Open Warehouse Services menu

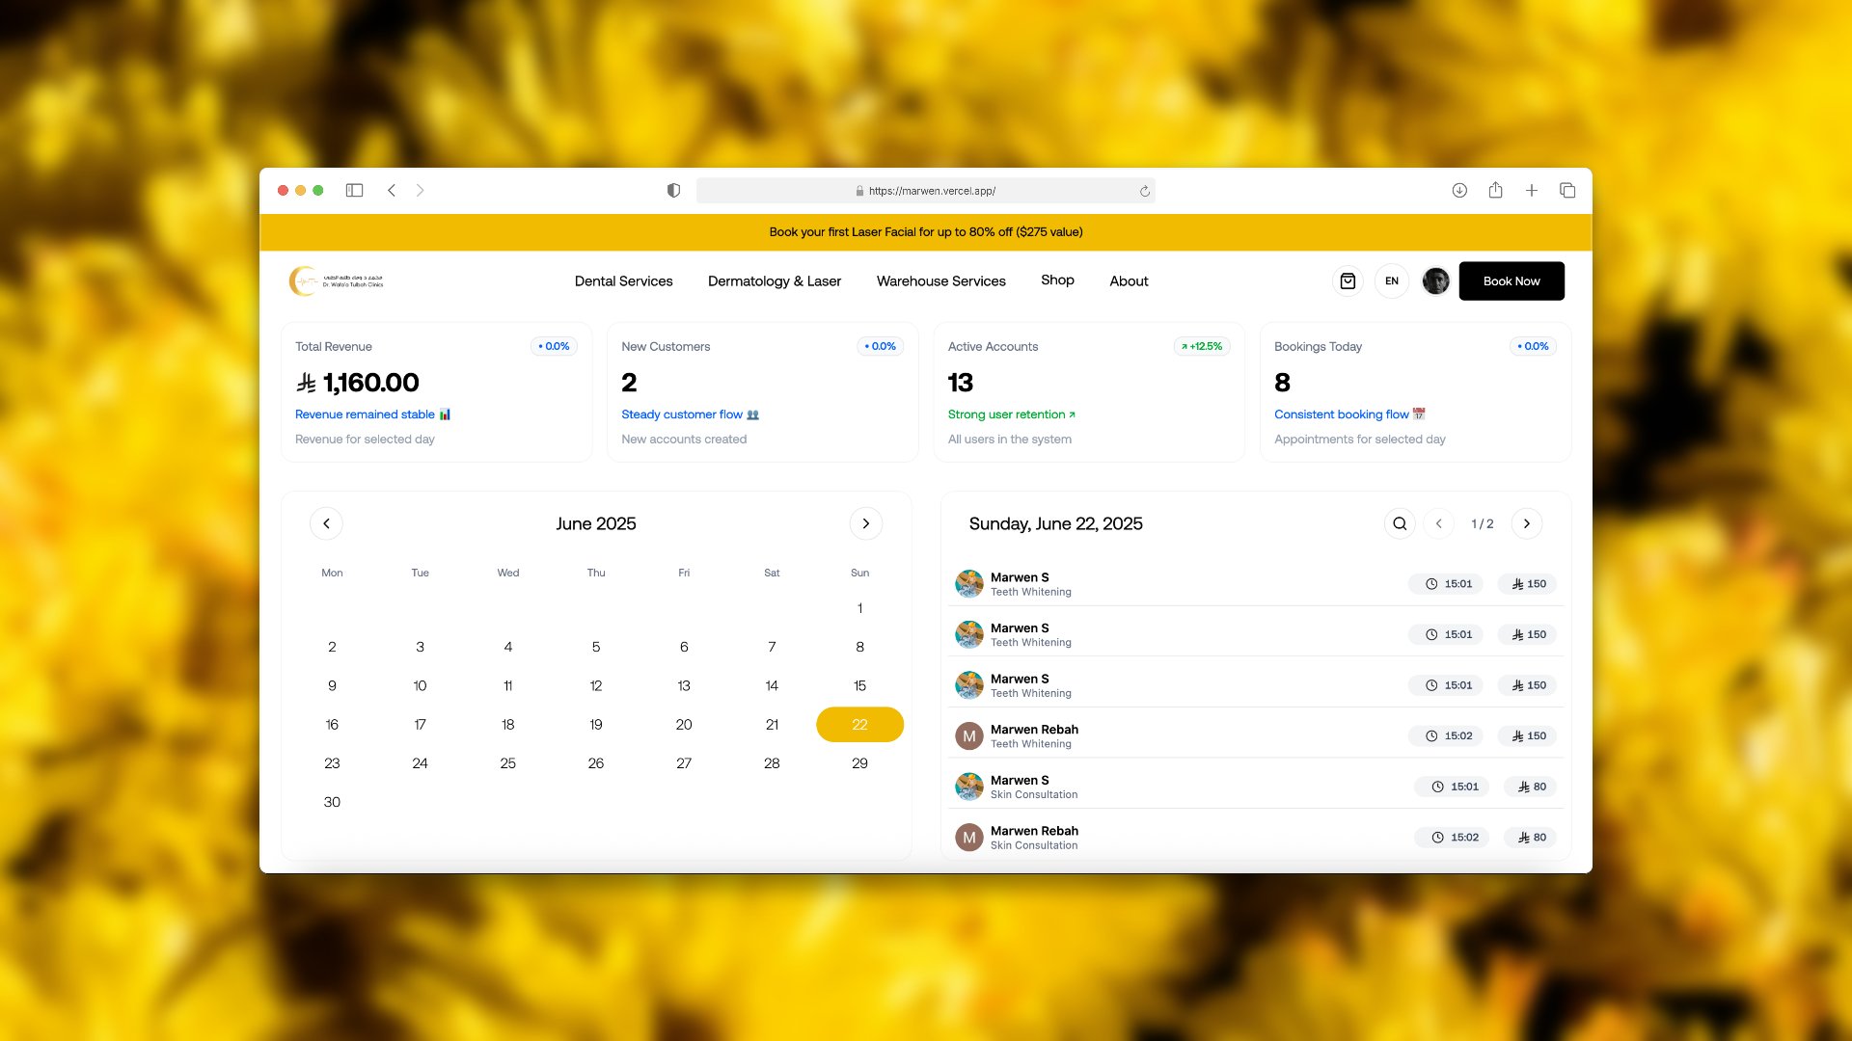pyautogui.click(x=941, y=280)
